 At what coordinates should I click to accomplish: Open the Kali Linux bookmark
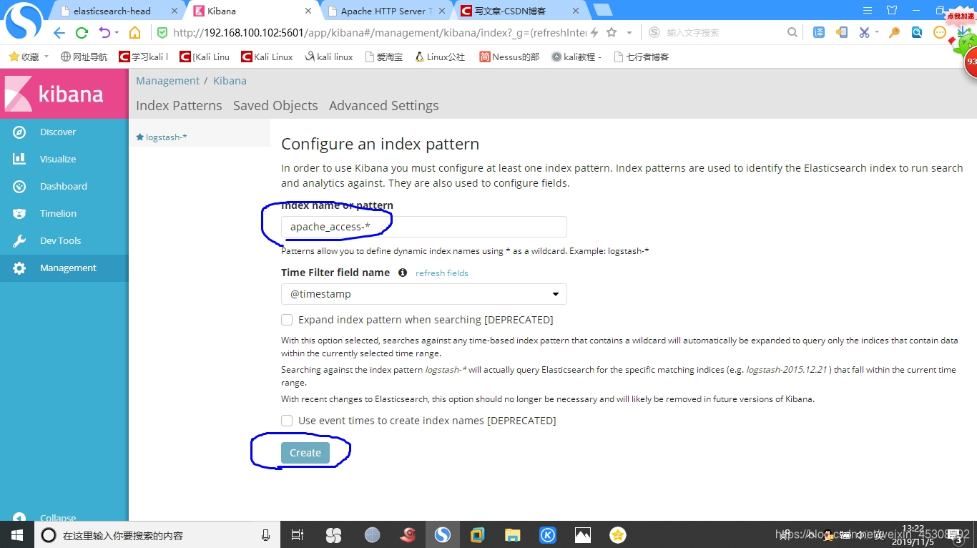(x=267, y=57)
